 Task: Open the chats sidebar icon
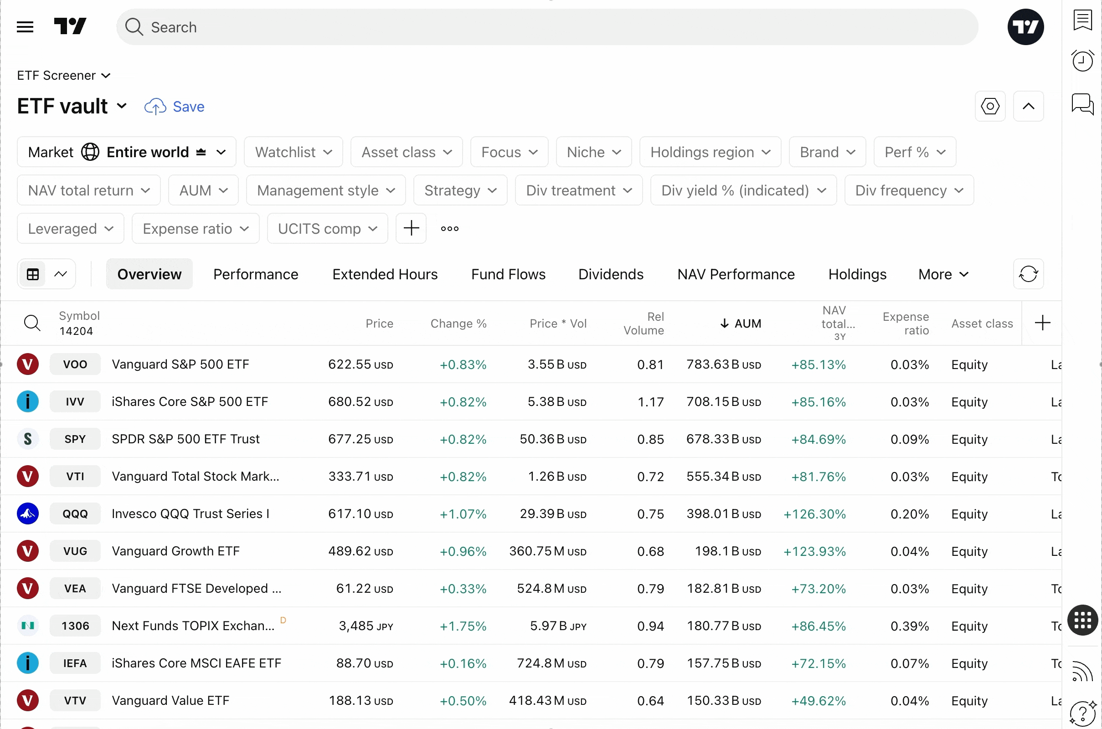tap(1082, 104)
